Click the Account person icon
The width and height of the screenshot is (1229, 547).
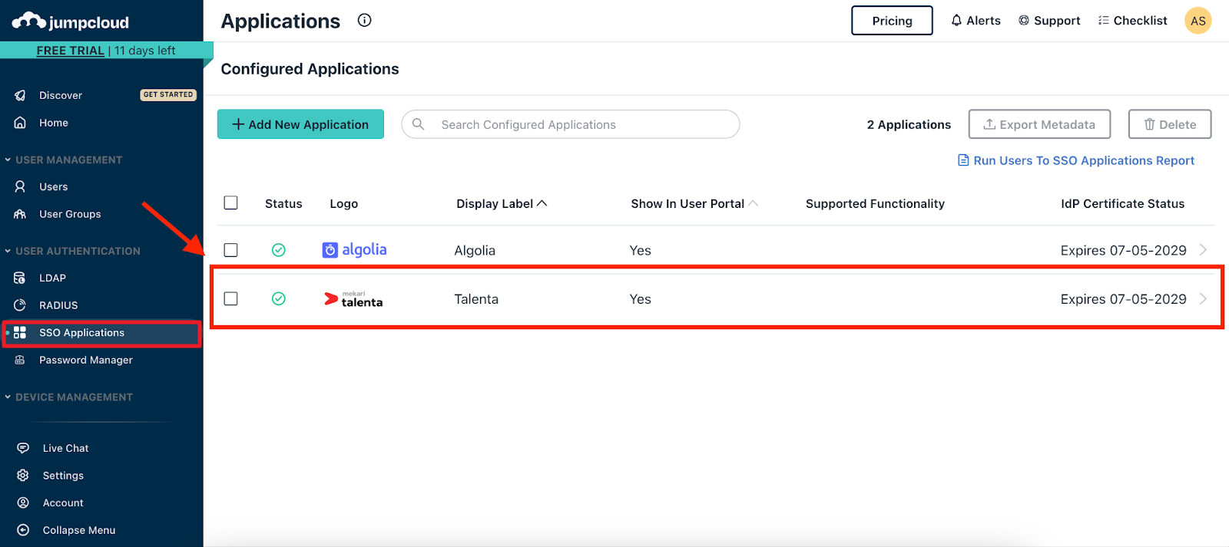coord(23,503)
